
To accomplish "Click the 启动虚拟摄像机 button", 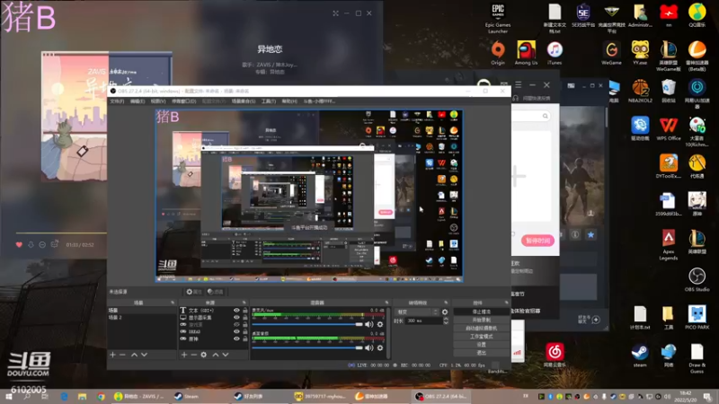I will coord(481,328).
